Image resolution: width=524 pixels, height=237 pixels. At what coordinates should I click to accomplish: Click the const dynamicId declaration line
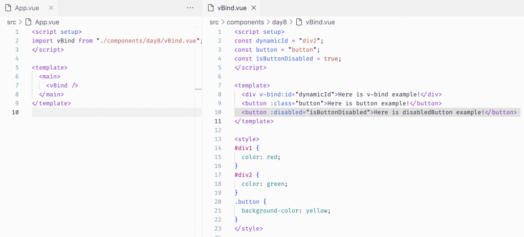(279, 41)
